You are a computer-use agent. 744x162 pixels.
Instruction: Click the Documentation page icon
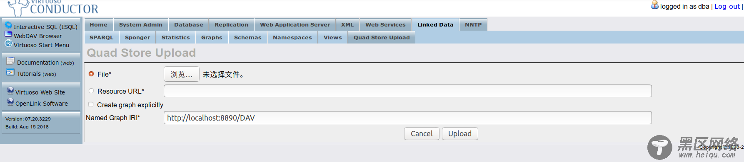coord(10,61)
